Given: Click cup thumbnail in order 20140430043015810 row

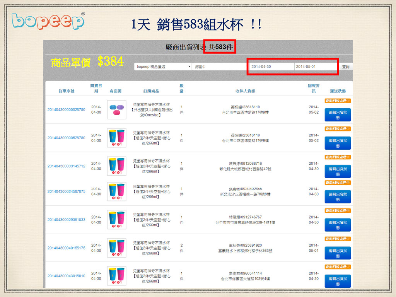Looking at the screenshot, I should coord(116,276).
